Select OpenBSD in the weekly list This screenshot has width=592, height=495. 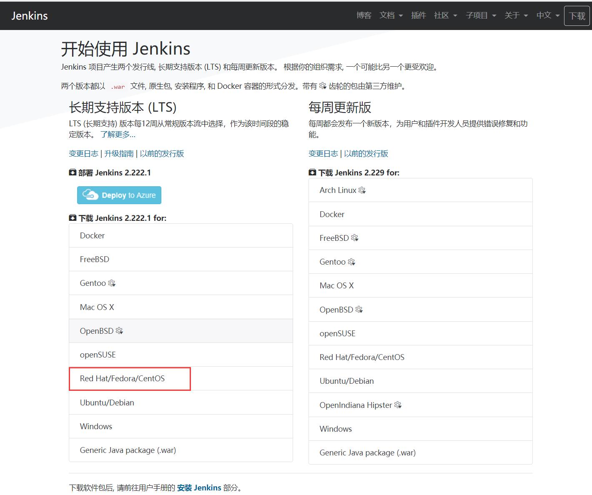tap(421, 310)
